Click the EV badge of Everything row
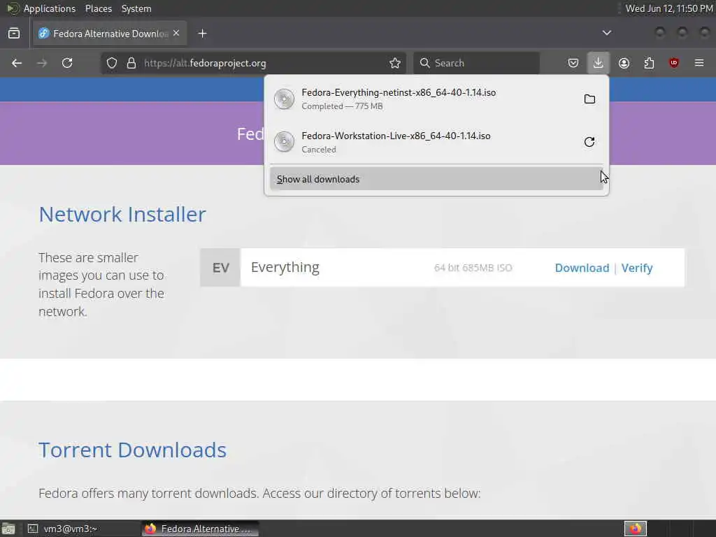Image resolution: width=716 pixels, height=537 pixels. pyautogui.click(x=220, y=268)
